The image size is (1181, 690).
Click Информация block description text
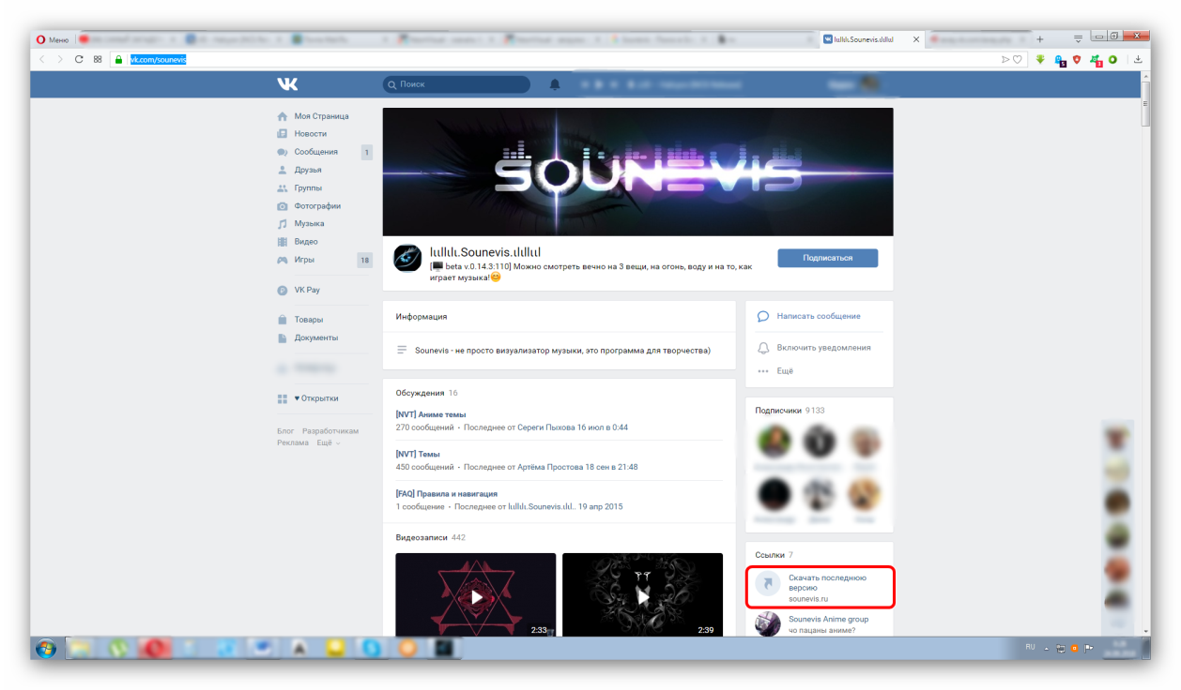tap(562, 350)
